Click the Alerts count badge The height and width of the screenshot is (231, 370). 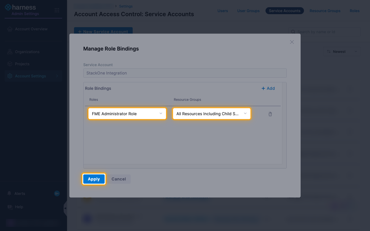point(57,193)
